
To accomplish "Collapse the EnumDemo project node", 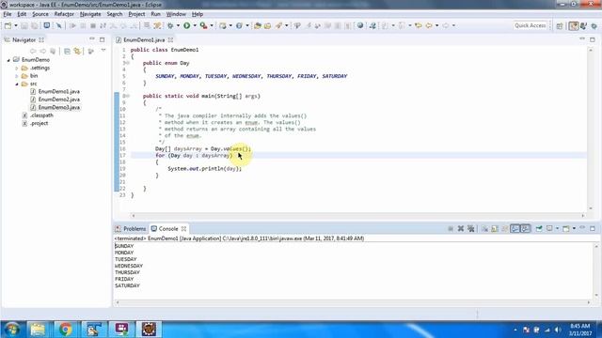I will pos(8,60).
